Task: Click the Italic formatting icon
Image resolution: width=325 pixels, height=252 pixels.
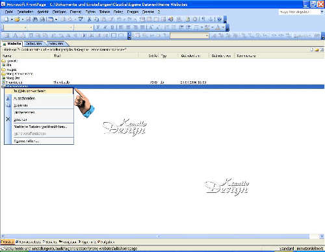Action: pos(105,27)
